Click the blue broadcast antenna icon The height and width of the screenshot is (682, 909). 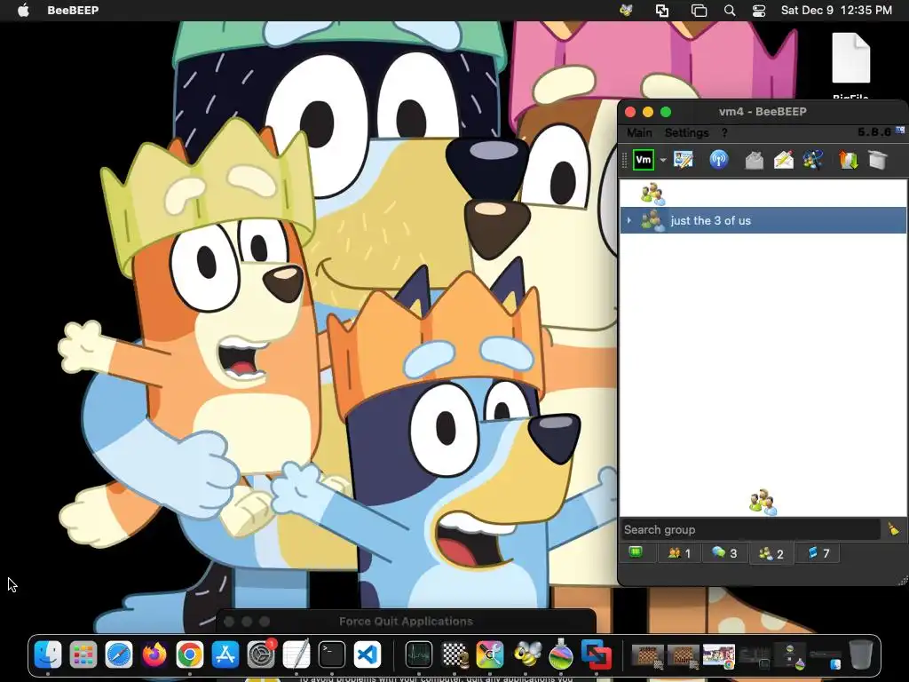click(x=719, y=160)
